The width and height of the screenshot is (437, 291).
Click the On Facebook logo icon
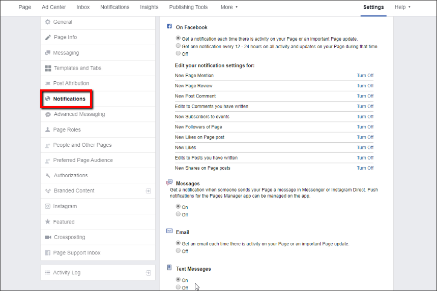coord(169,26)
